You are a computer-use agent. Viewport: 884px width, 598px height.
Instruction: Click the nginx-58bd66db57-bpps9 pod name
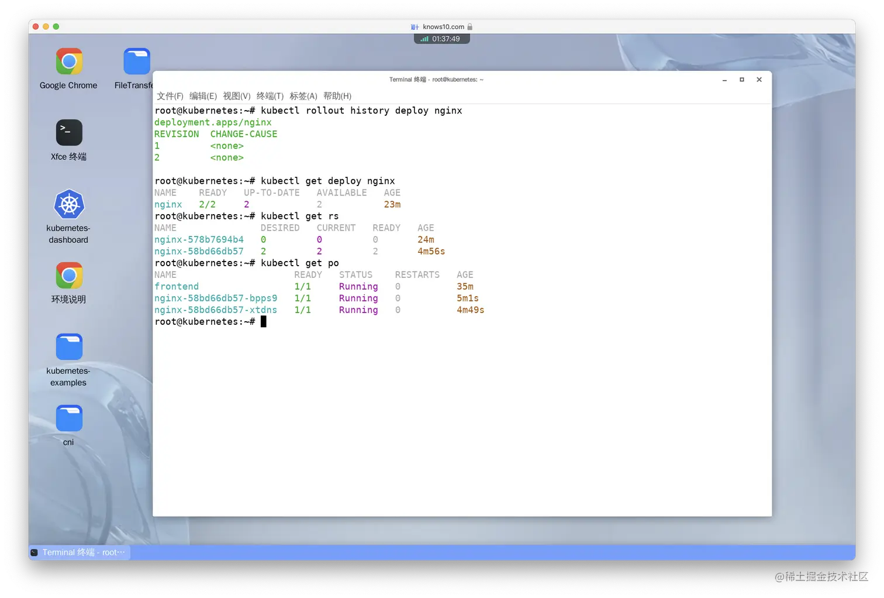[x=216, y=298]
